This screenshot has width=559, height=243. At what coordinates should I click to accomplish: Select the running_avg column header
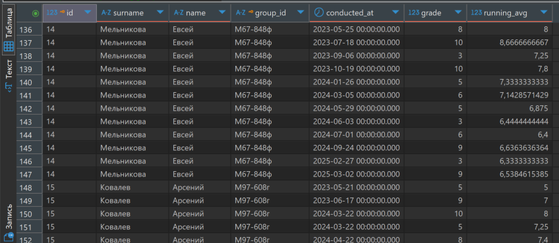pyautogui.click(x=510, y=13)
